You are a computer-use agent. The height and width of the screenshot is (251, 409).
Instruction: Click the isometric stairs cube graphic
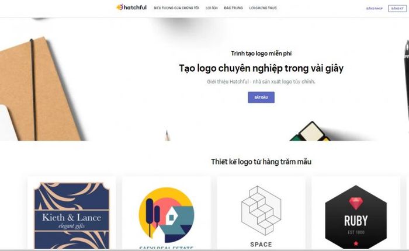[x=261, y=211]
